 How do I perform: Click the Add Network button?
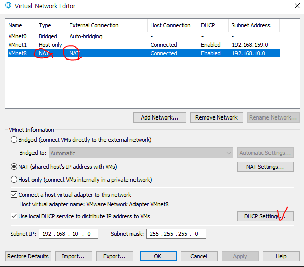(x=160, y=117)
